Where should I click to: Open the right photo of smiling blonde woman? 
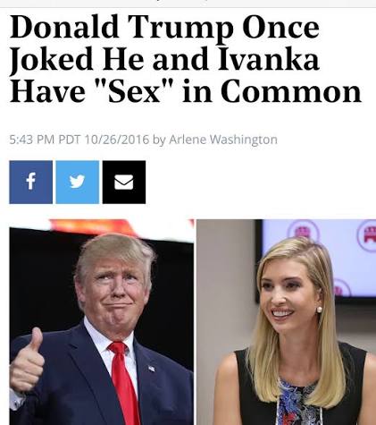[x=286, y=322]
